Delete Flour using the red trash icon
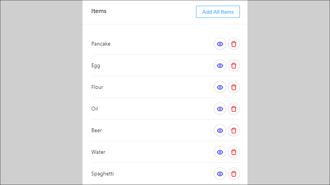This screenshot has height=185, width=330. click(234, 87)
